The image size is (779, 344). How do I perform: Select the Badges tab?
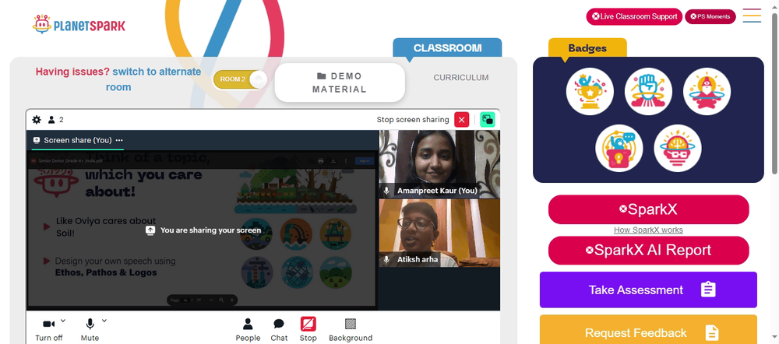[587, 48]
